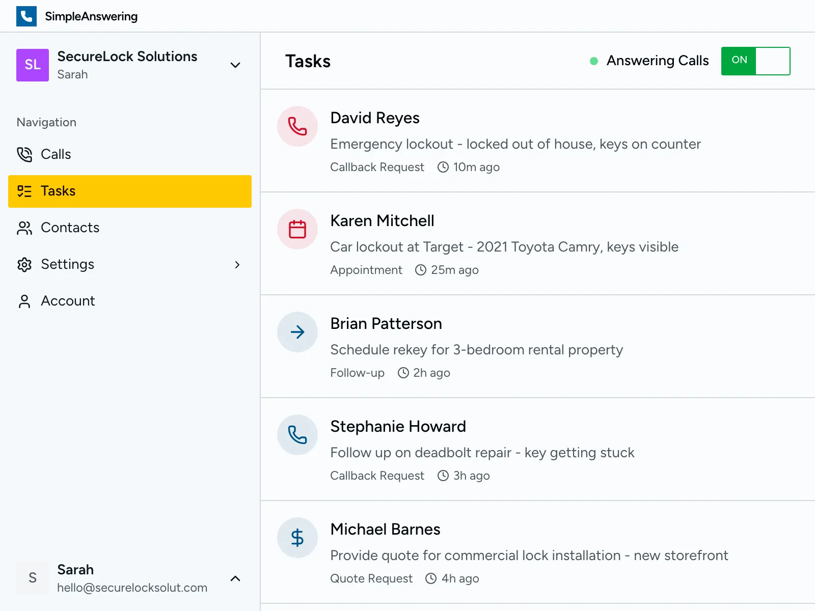Open Karen Mitchell's car lockout description
Viewport: 815px width, 611px height.
(x=504, y=247)
